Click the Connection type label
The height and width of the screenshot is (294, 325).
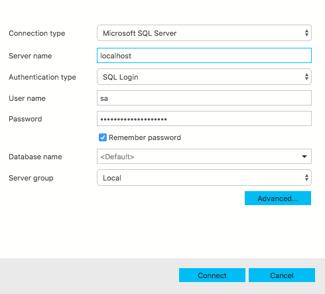(x=37, y=33)
